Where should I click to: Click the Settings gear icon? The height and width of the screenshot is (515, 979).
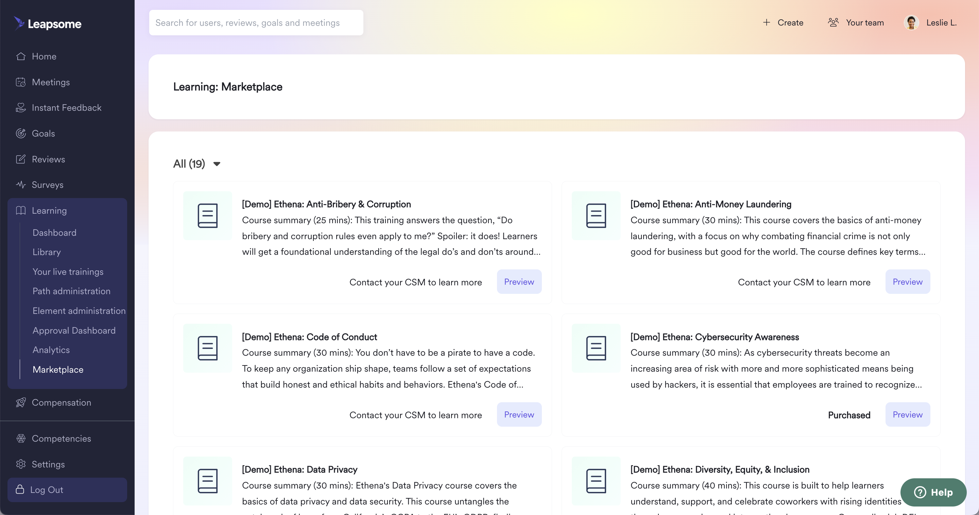point(21,464)
